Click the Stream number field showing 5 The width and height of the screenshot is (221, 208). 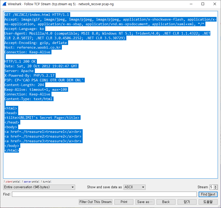[x=212, y=187]
